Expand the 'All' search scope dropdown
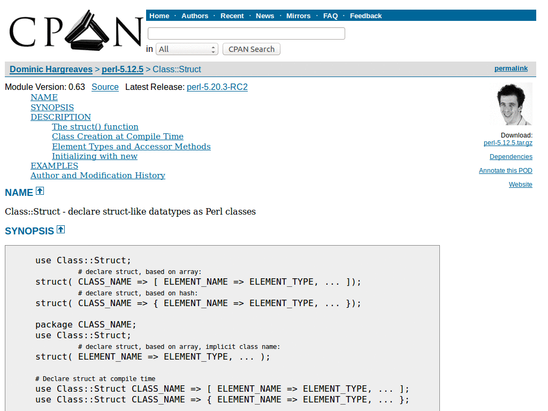548x411 pixels. click(x=187, y=49)
